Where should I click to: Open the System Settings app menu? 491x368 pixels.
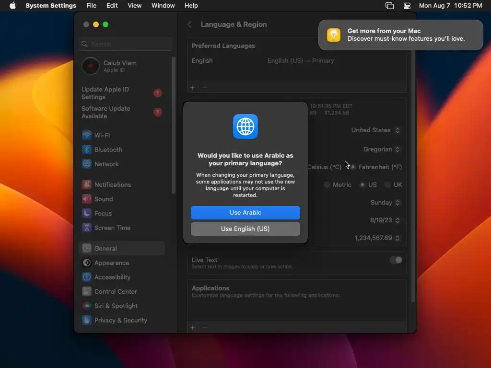click(x=51, y=6)
